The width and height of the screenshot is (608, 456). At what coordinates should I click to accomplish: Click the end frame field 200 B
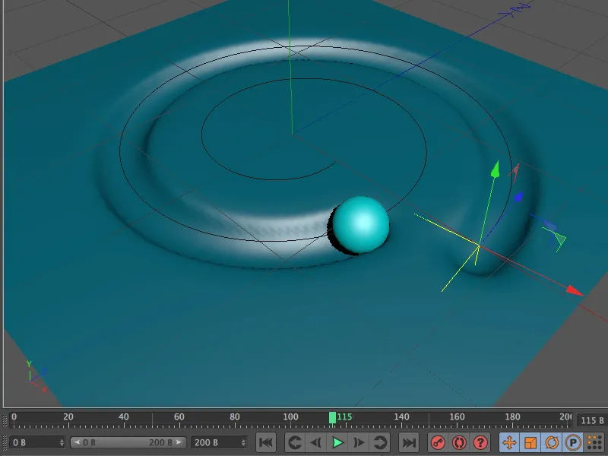(x=219, y=442)
